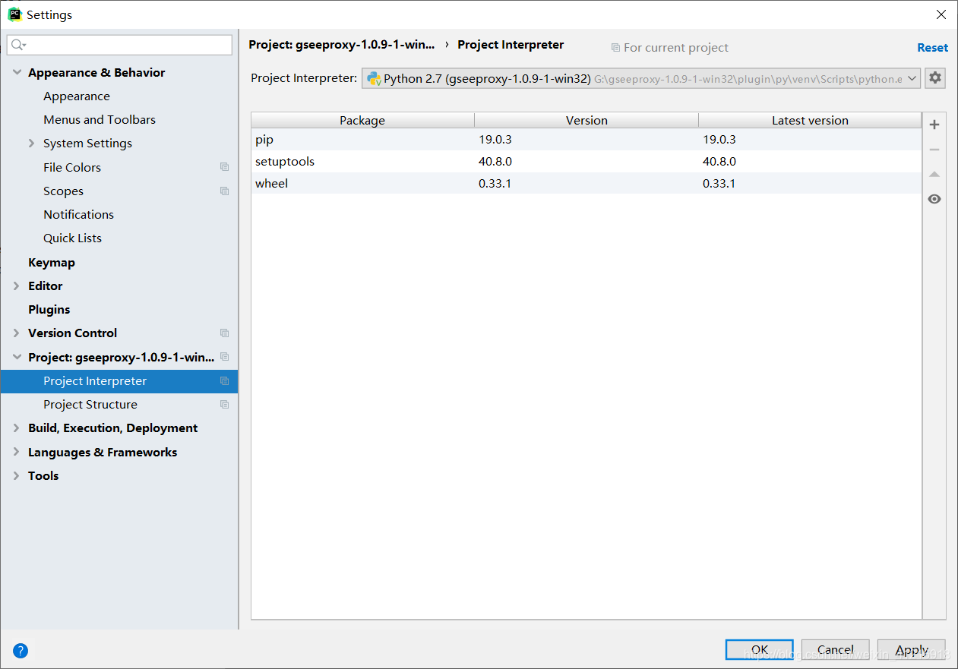
Task: Click the plus icon to install package
Action: (x=934, y=125)
